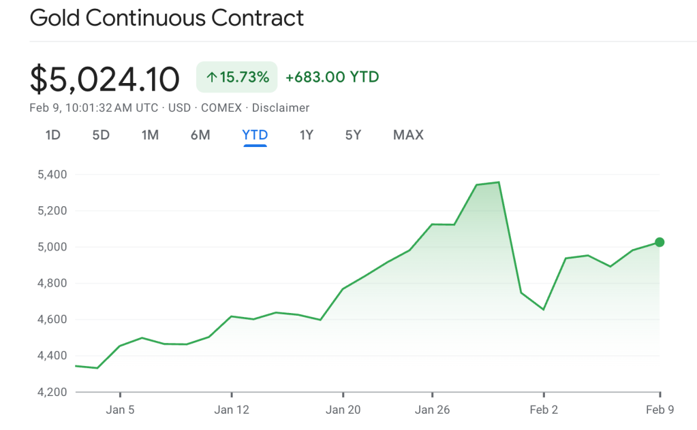The height and width of the screenshot is (430, 697).
Task: Click the Jan 26 axis label
Action: click(433, 410)
